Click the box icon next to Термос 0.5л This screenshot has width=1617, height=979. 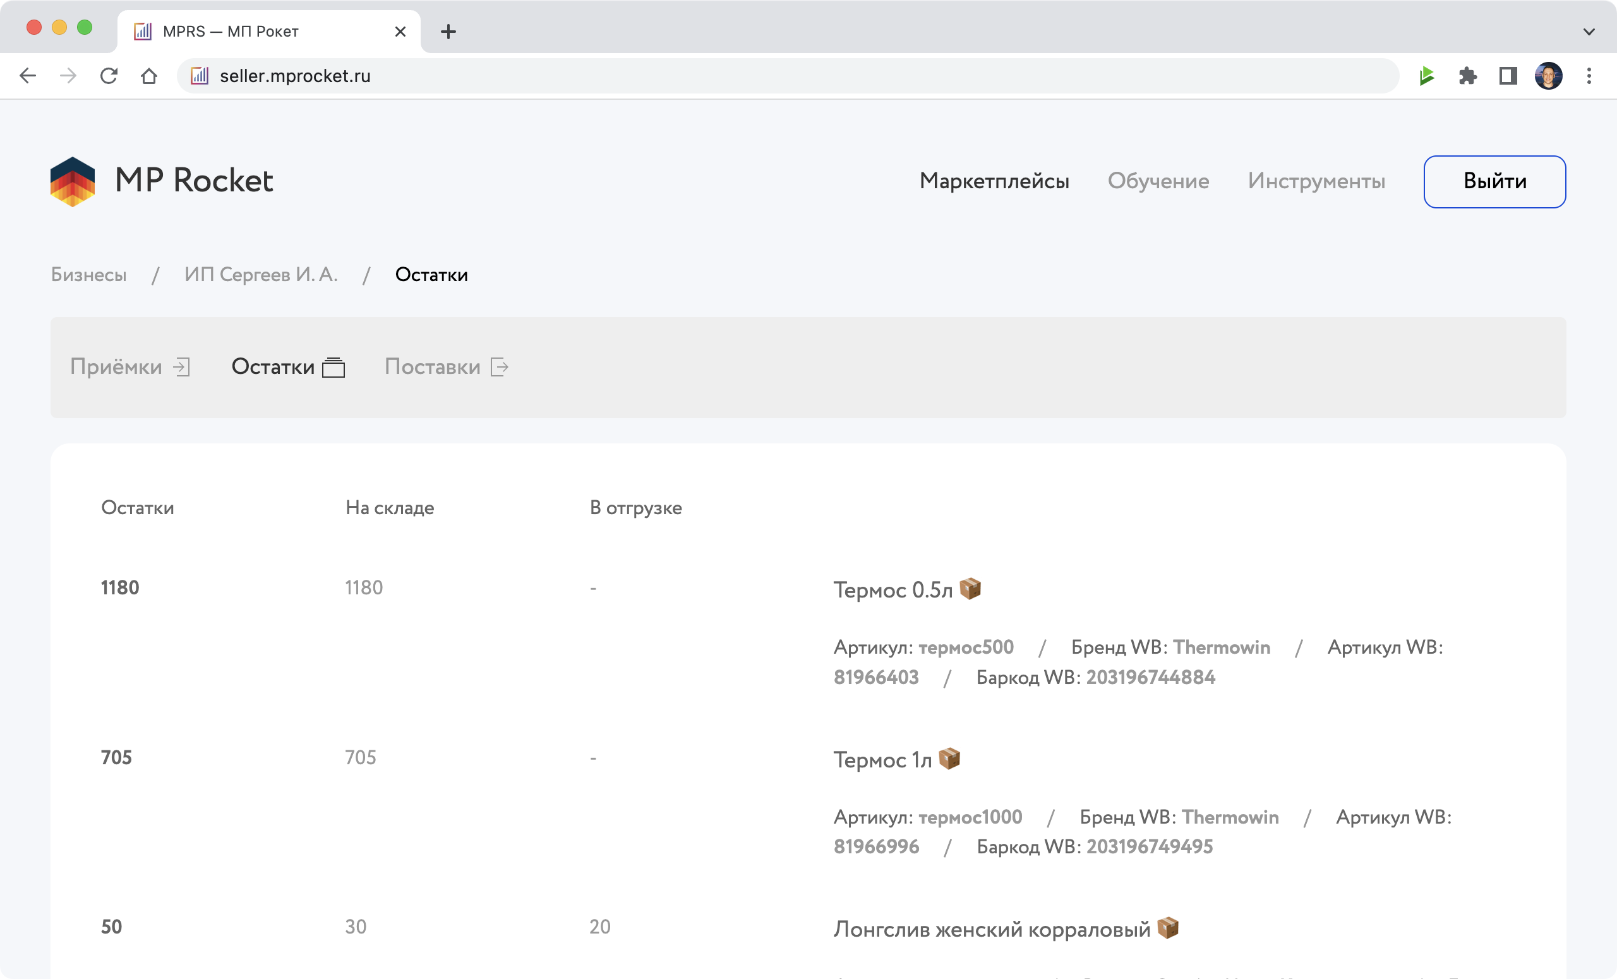point(970,589)
